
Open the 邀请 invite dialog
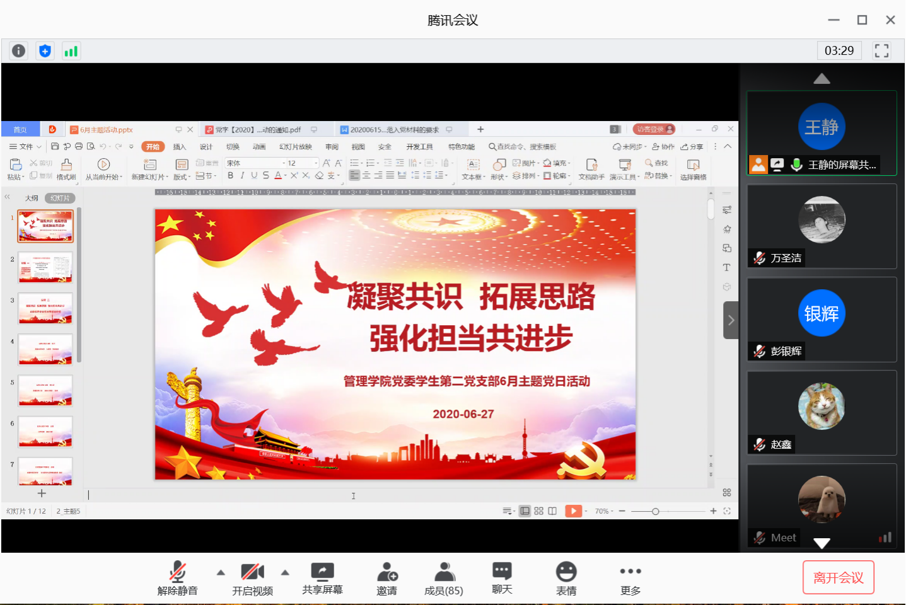pos(387,578)
